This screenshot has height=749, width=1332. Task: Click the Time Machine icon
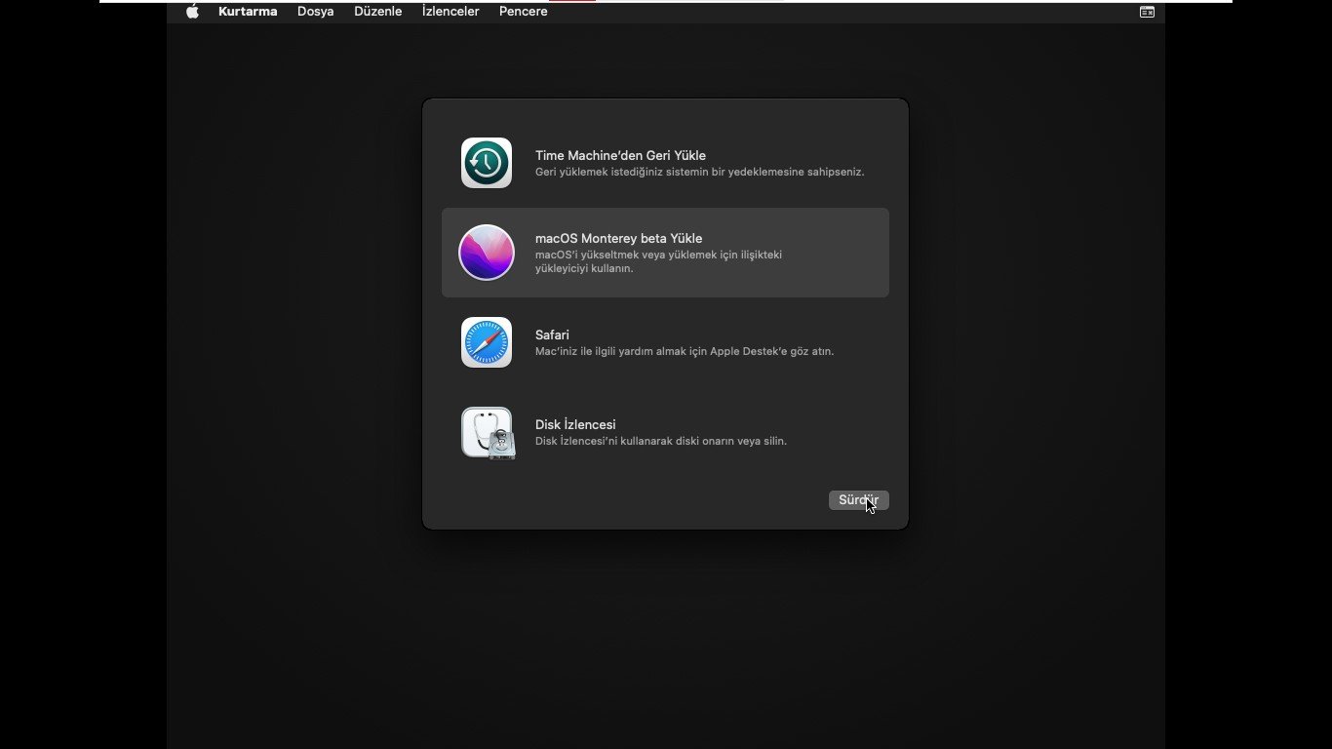[487, 163]
